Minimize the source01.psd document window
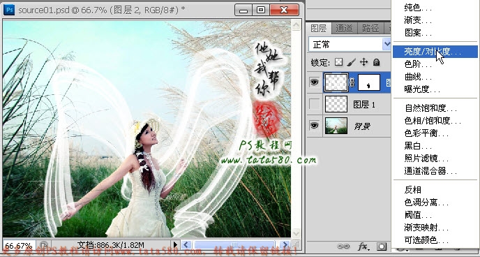Screen dimensions: 480x257 pyautogui.click(x=243, y=10)
